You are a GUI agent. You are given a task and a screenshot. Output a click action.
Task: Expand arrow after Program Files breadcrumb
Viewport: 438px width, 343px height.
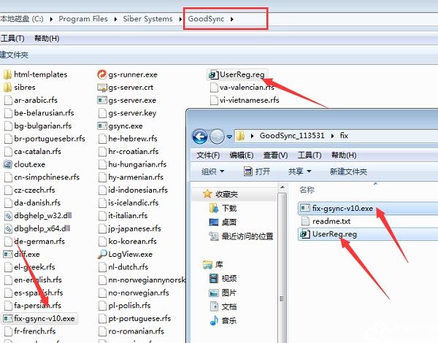click(115, 19)
